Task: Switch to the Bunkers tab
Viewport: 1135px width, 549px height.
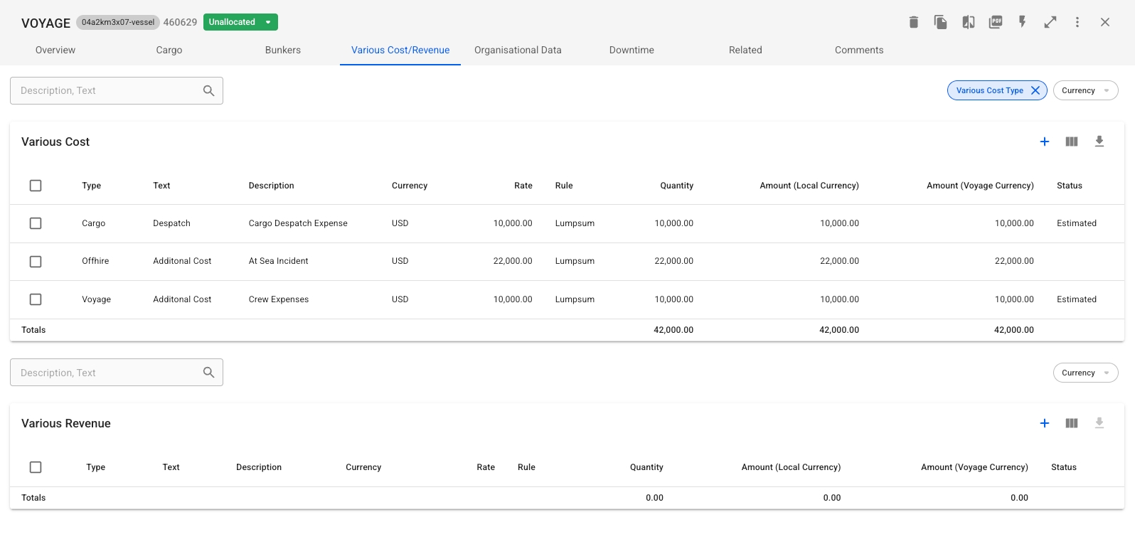Action: click(283, 50)
